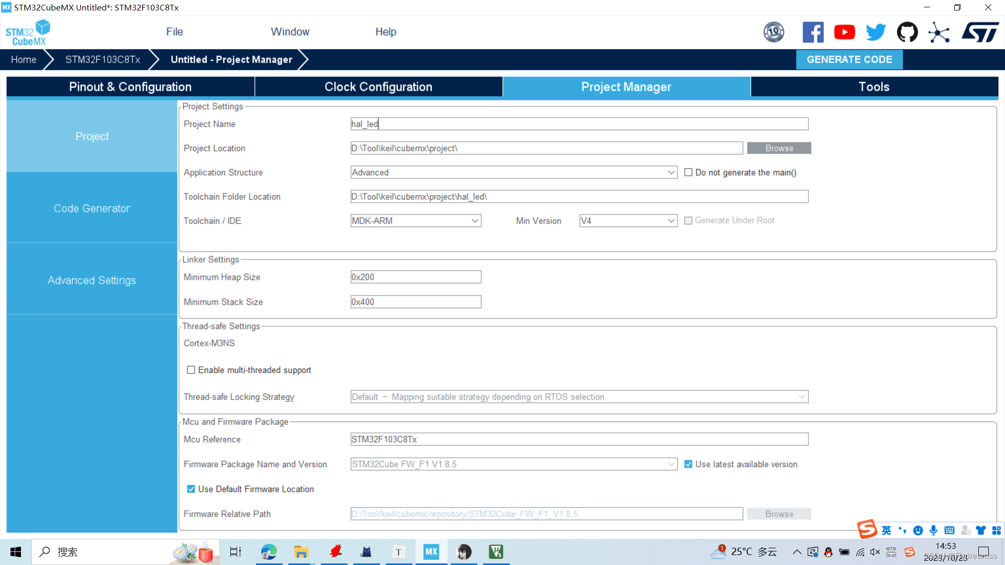Click the Sogou input S floating icon

[867, 529]
